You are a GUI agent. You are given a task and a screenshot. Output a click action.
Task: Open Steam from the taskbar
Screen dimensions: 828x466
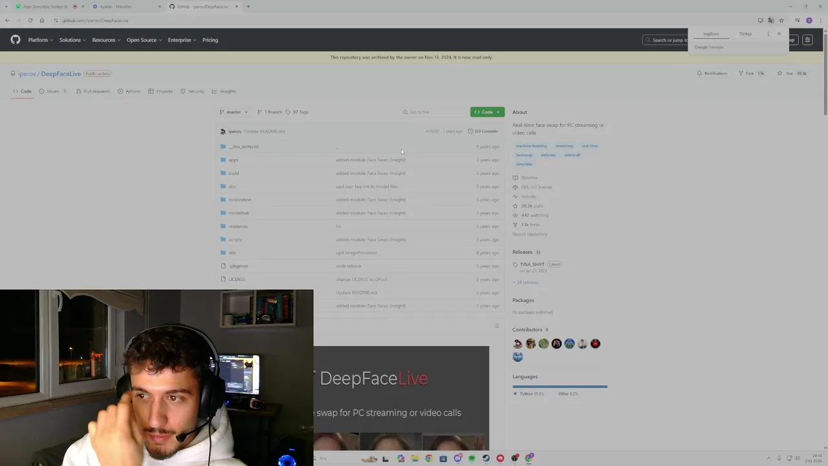click(486, 458)
